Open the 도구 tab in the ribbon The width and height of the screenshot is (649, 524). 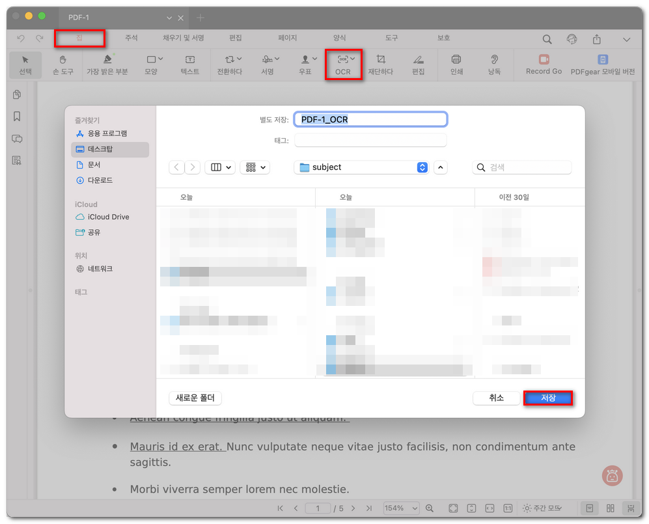[391, 38]
